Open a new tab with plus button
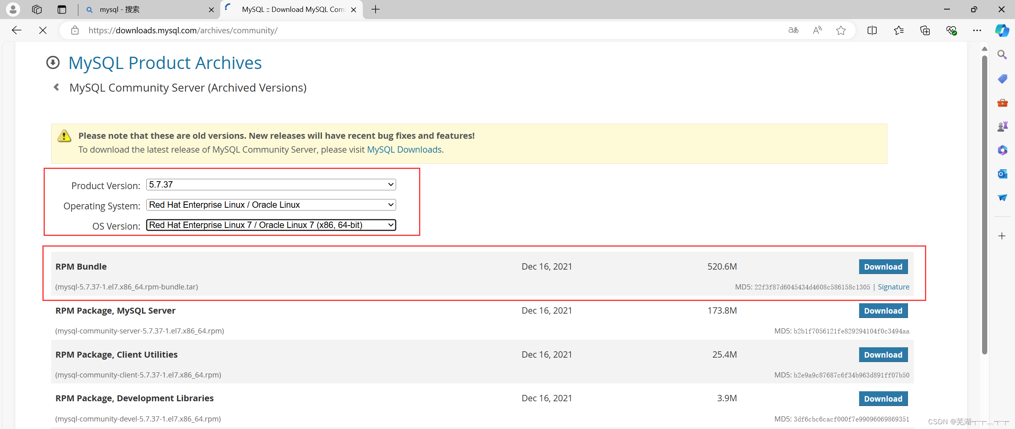 pos(375,9)
